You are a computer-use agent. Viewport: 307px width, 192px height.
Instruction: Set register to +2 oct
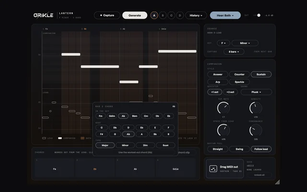click(230, 92)
